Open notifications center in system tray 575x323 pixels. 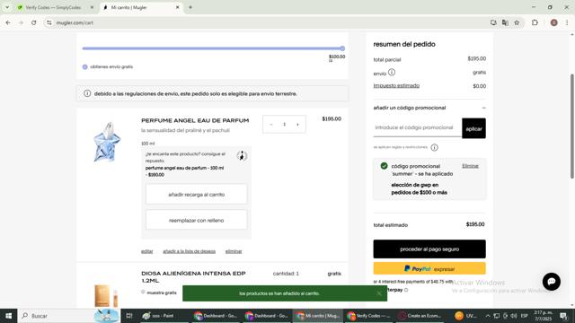[563, 316]
